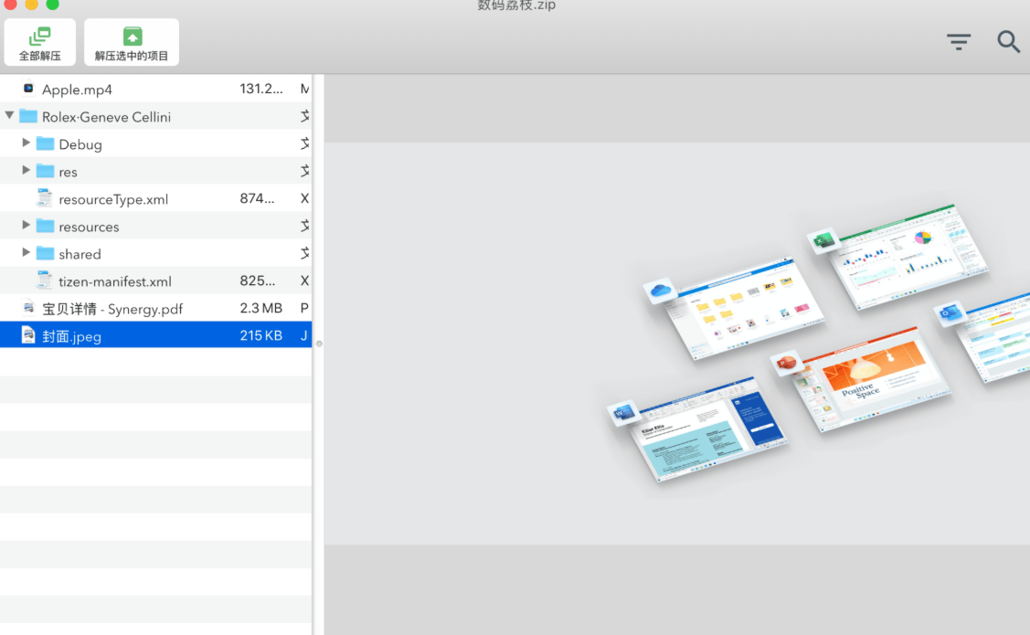1030x635 pixels.
Task: Select the shared folder row
Action: pos(155,253)
